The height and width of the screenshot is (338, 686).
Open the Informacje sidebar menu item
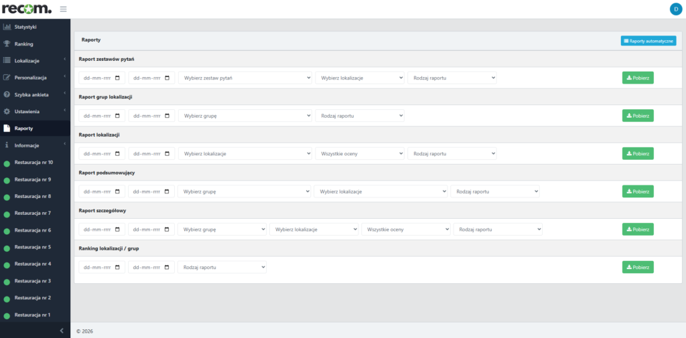pos(27,145)
